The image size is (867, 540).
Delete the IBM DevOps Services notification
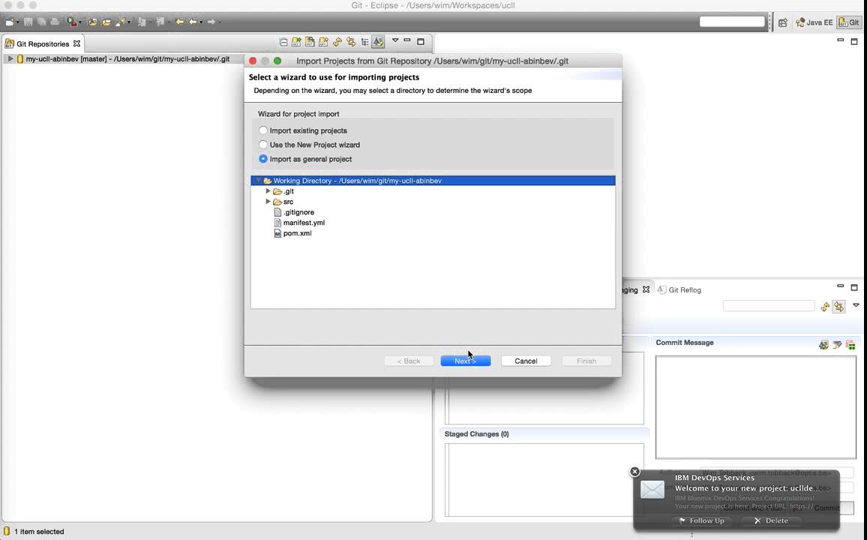click(771, 520)
